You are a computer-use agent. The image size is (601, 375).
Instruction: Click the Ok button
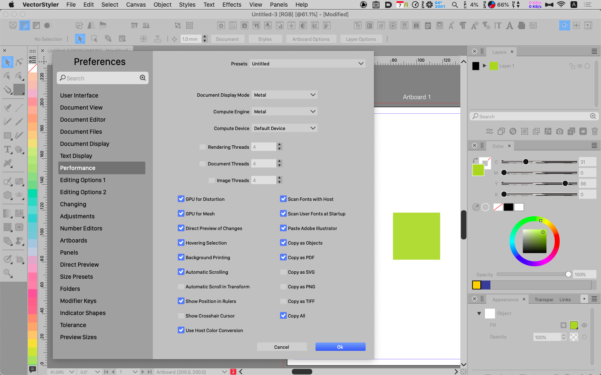(x=340, y=347)
